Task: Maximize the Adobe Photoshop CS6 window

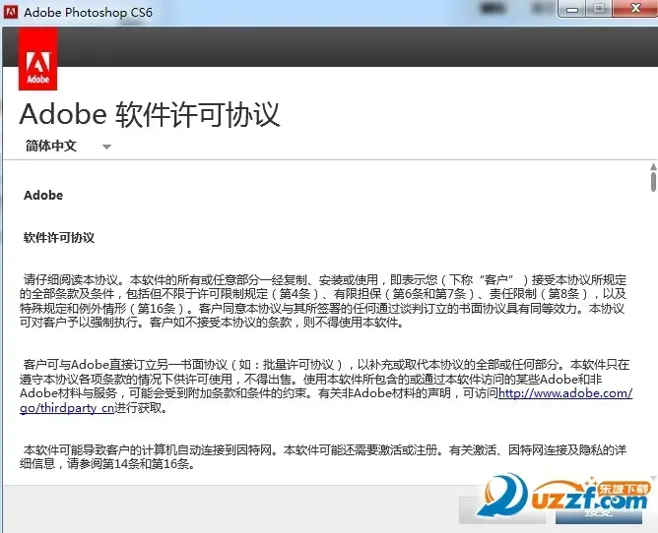Action: click(x=599, y=9)
